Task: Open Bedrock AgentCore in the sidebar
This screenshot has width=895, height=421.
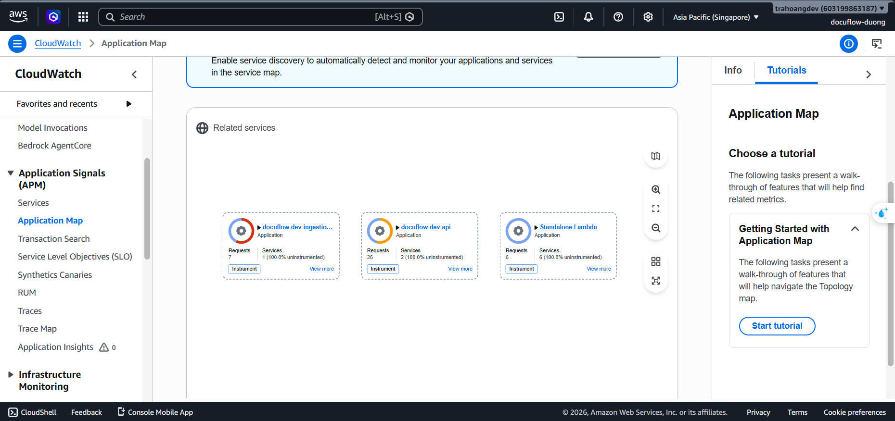Action: tap(54, 146)
